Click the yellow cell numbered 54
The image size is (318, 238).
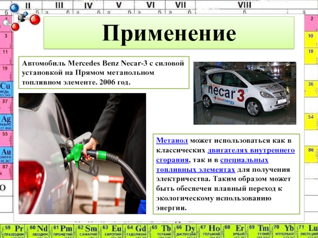pyautogui.click(x=311, y=122)
